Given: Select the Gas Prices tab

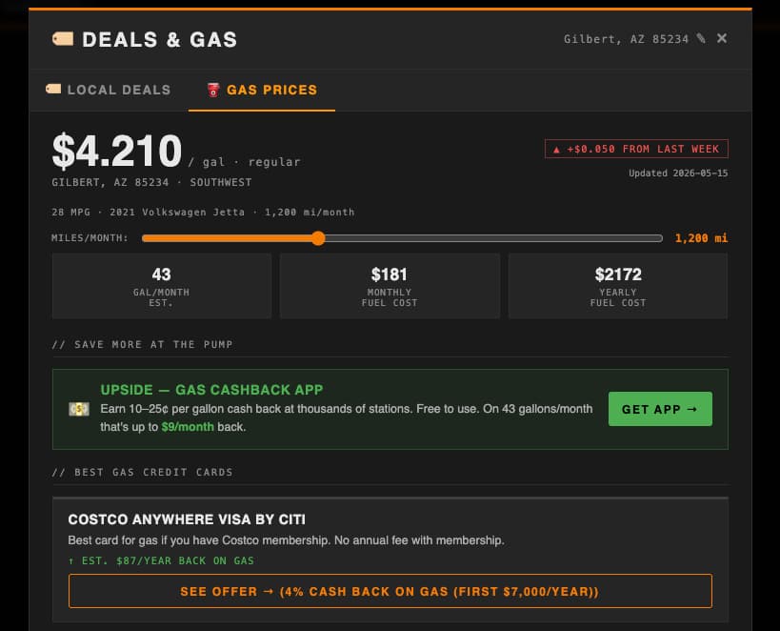Looking at the screenshot, I should [x=262, y=90].
